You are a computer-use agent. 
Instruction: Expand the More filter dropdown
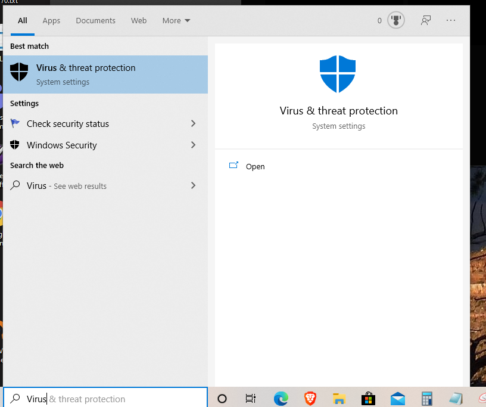(176, 20)
